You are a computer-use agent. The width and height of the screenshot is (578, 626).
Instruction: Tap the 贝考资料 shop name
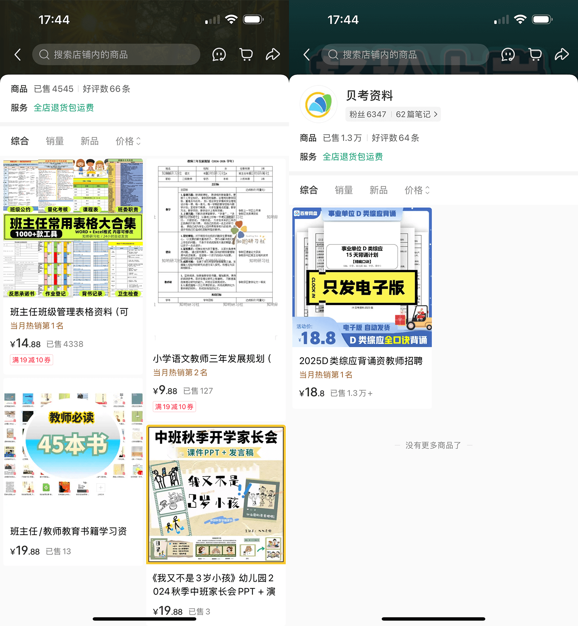coord(370,95)
